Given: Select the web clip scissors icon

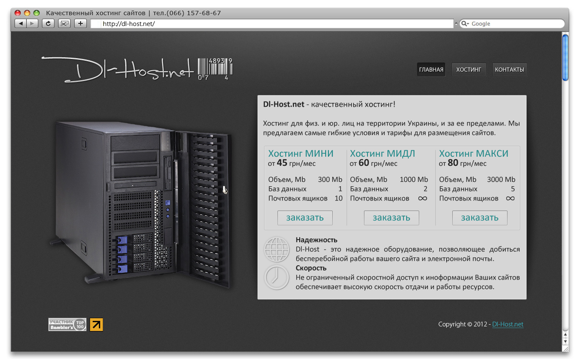Looking at the screenshot, I should coord(64,23).
